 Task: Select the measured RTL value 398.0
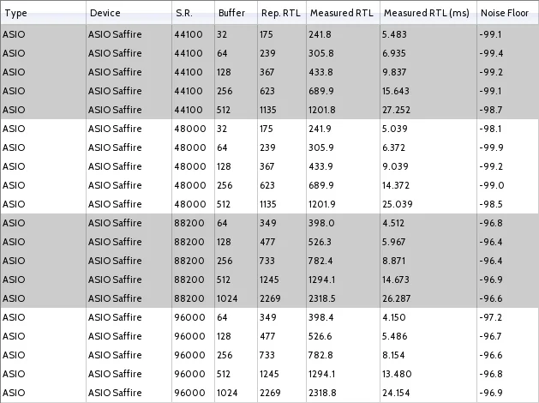click(x=322, y=223)
